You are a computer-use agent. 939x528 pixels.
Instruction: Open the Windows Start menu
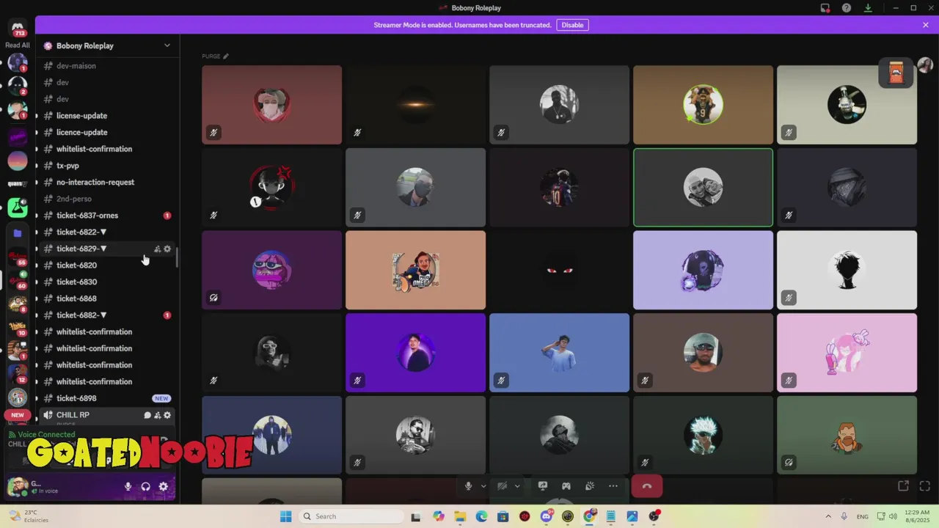285,516
